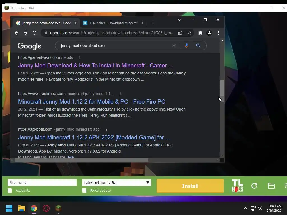
Task: Open Opera browser from taskbar
Action: [x=46, y=208]
